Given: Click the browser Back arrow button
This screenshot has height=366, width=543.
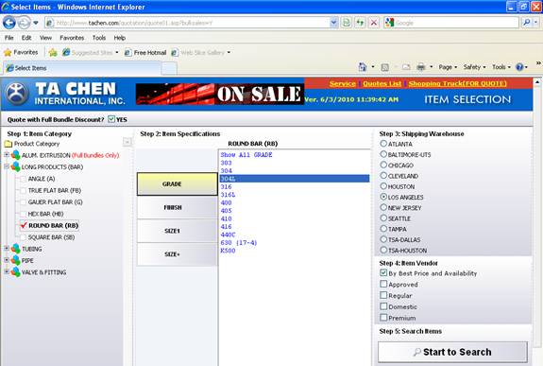Looking at the screenshot, I should (9, 23).
